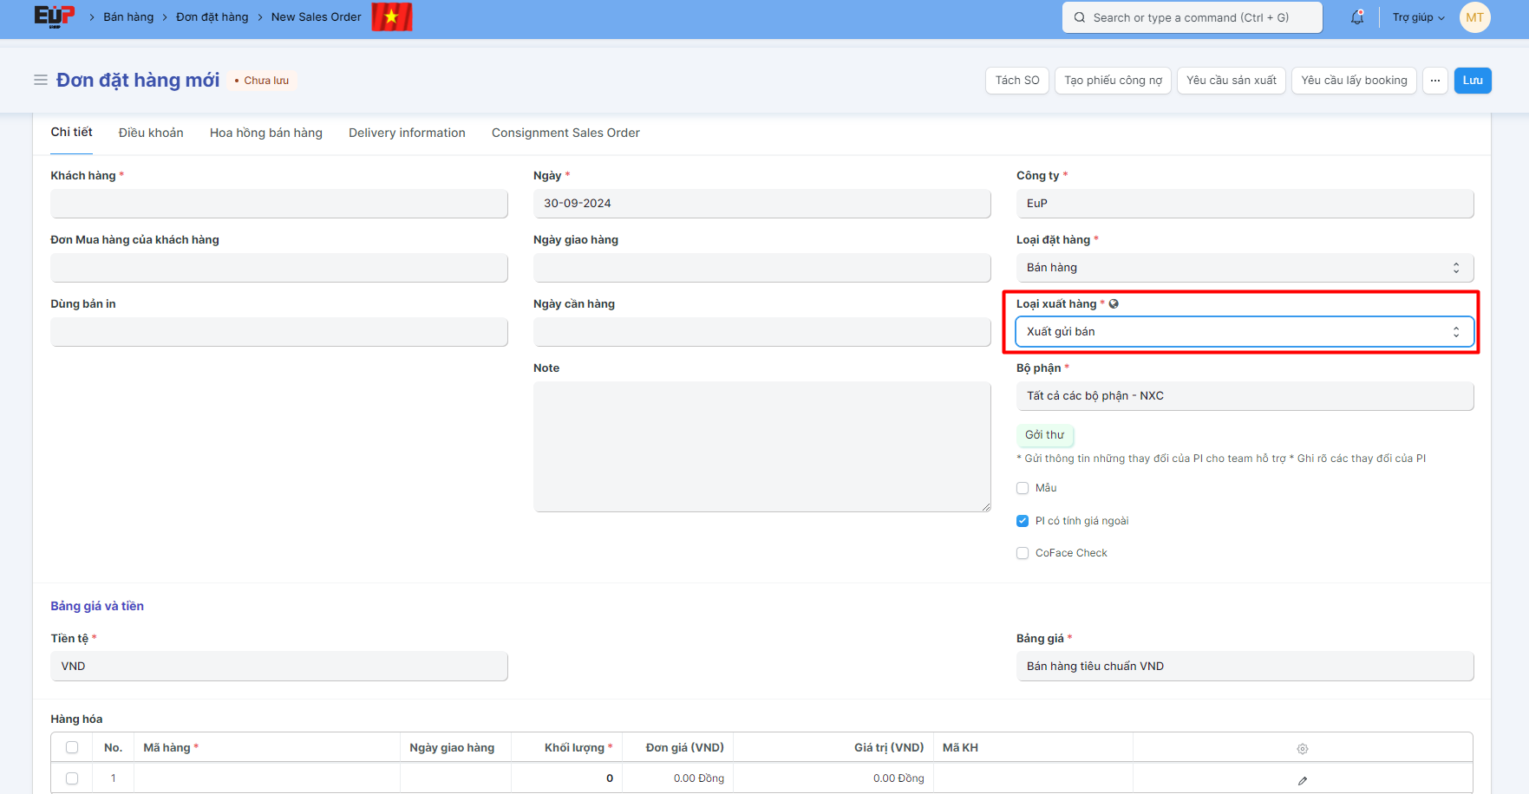Open the MT user avatar menu

(x=1474, y=17)
